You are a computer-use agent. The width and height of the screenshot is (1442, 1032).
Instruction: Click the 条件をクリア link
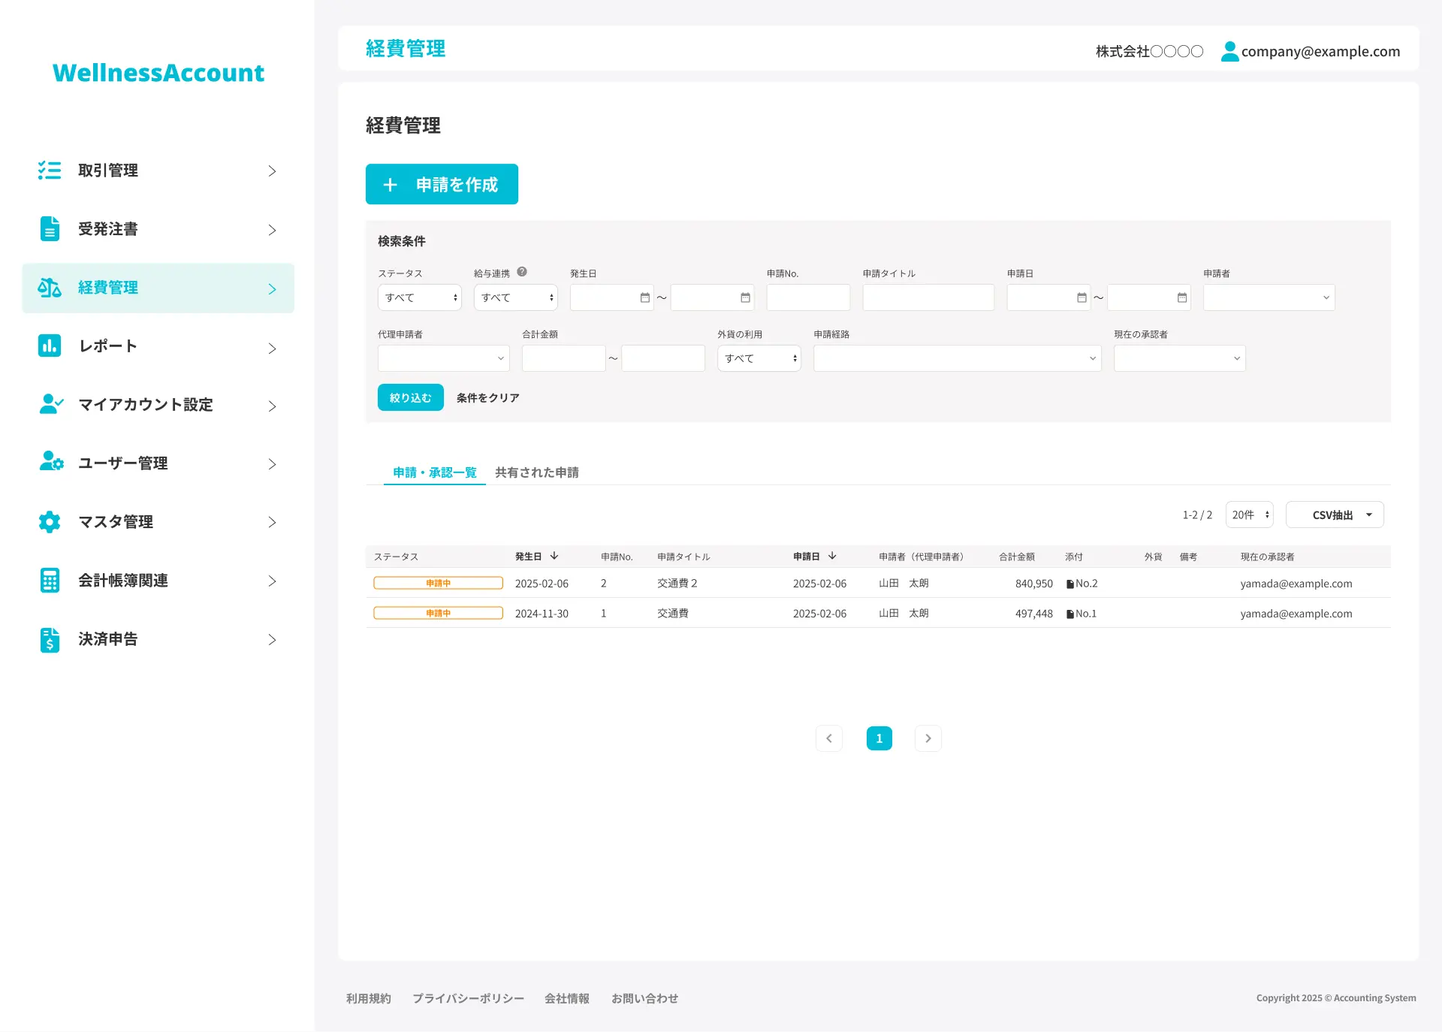tap(487, 397)
